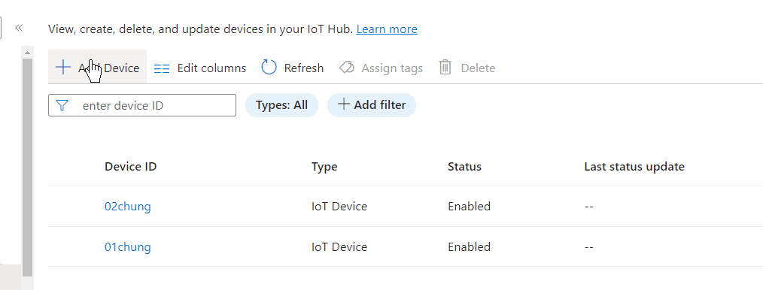The height and width of the screenshot is (290, 763).
Task: Focus the enter device ID field
Action: (142, 105)
